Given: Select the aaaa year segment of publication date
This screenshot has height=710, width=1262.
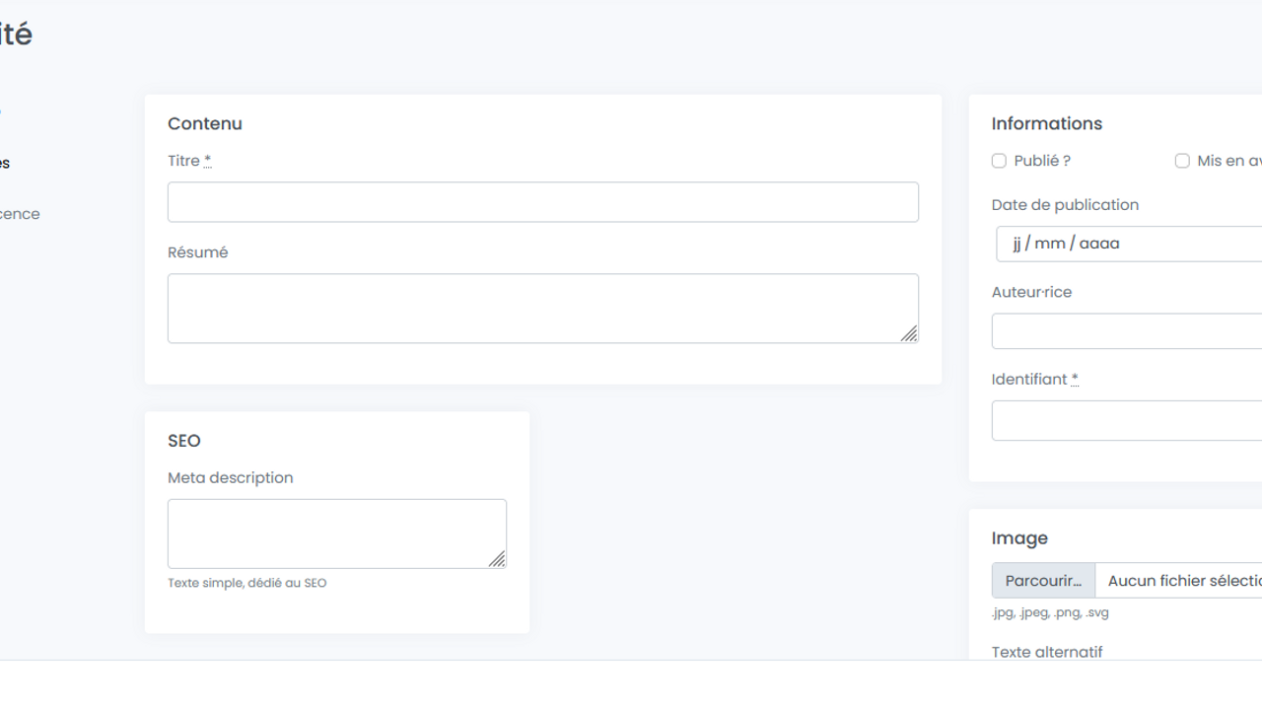Looking at the screenshot, I should pyautogui.click(x=1099, y=244).
